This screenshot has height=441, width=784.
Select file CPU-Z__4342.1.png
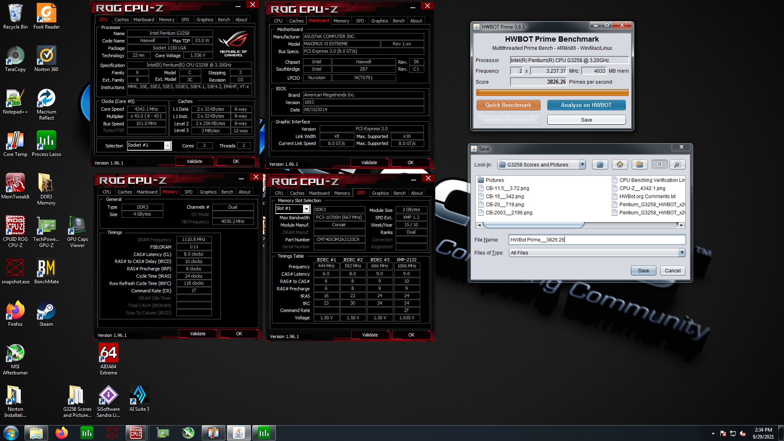639,188
